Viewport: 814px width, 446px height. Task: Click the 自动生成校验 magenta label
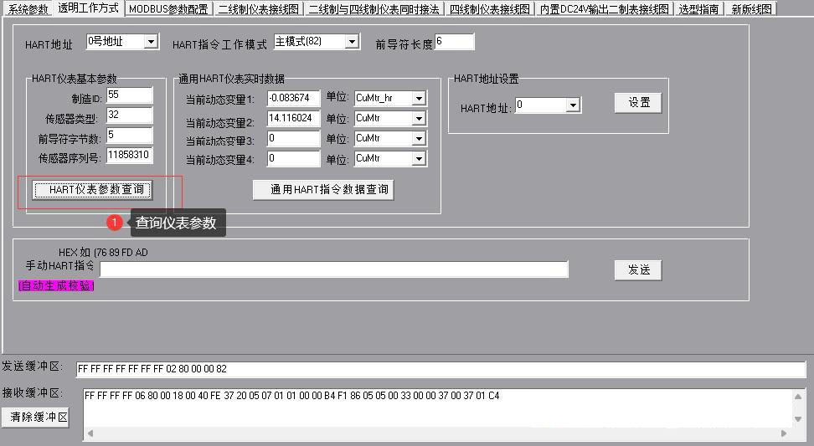pyautogui.click(x=56, y=285)
